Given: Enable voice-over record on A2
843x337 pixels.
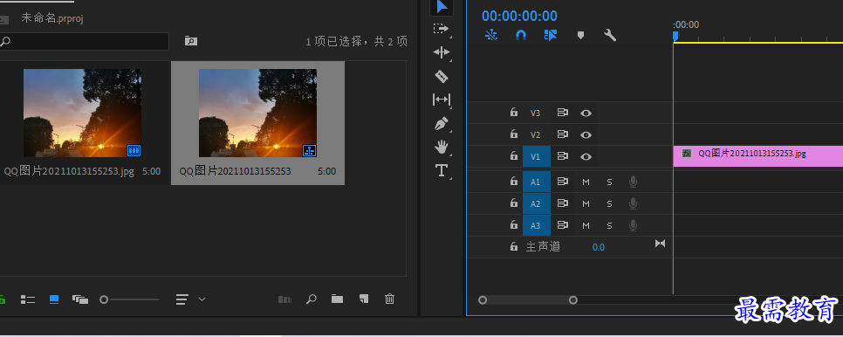Looking at the screenshot, I should coord(634,203).
